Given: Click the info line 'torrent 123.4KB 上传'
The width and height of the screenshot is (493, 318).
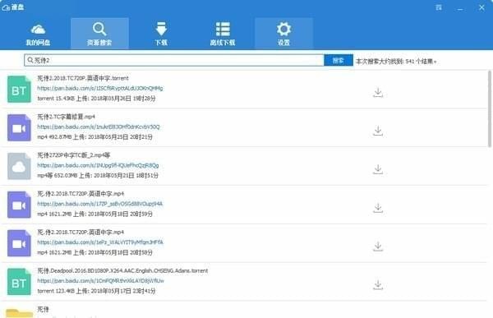Looking at the screenshot, I should click(96, 291).
